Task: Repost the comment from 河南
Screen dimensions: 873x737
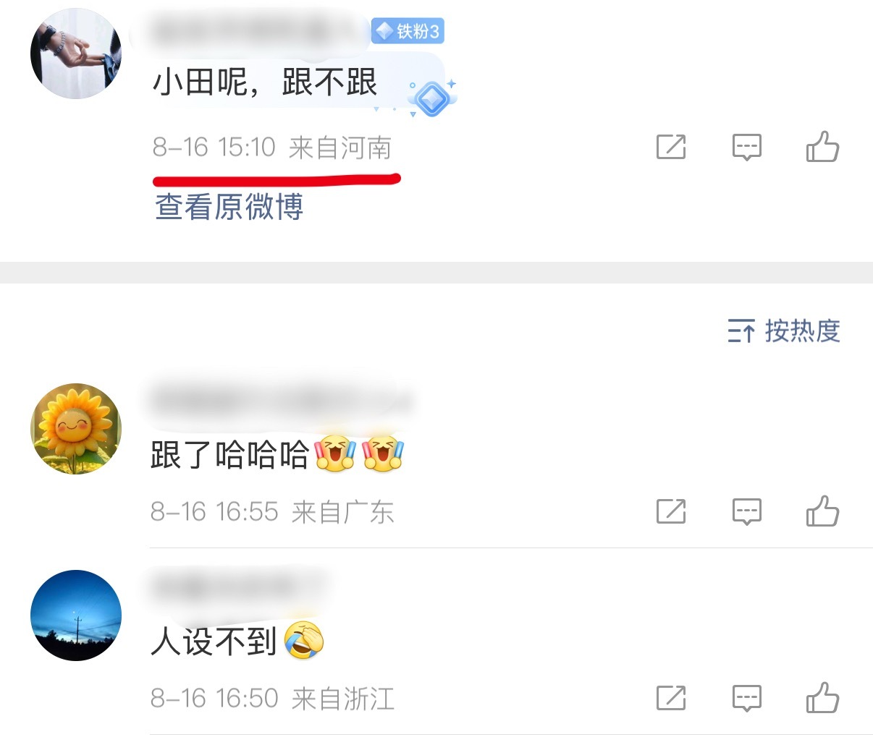Action: pyautogui.click(x=671, y=147)
